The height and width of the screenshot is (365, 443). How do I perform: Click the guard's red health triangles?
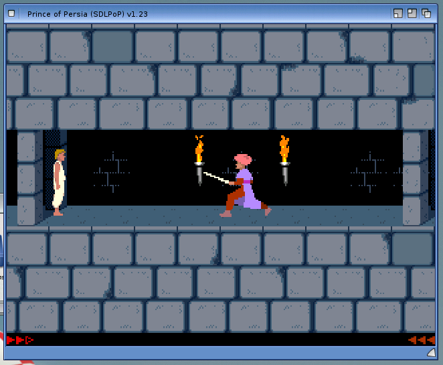(421, 340)
